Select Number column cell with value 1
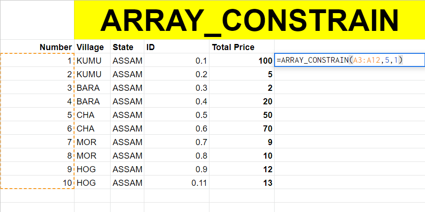 pos(37,60)
